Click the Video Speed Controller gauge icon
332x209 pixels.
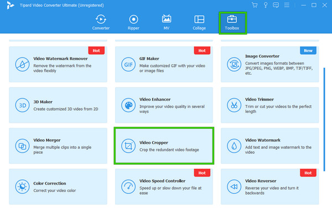click(128, 186)
